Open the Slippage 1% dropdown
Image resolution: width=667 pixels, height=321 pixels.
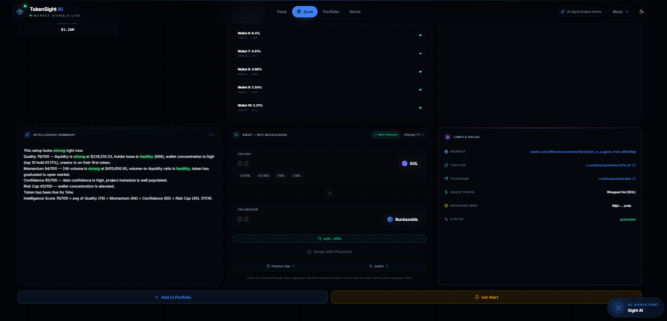(413, 134)
